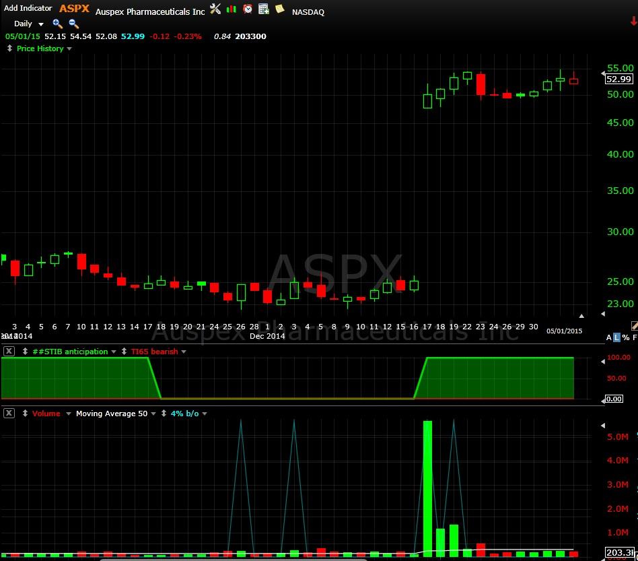The width and height of the screenshot is (638, 561).
Task: Click the orange ASPX ticker symbol
Action: click(x=75, y=9)
